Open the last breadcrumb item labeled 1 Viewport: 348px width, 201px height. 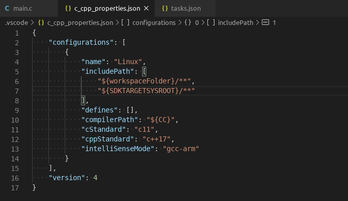(274, 23)
